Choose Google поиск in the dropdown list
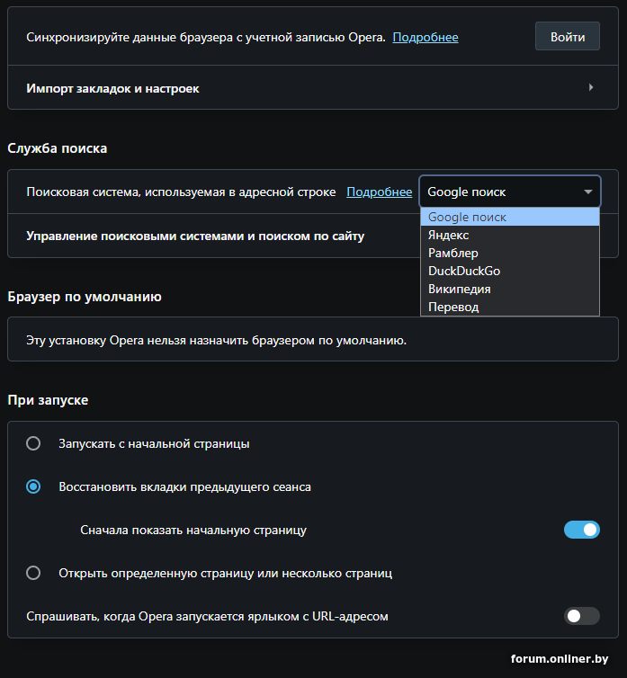 [468, 217]
